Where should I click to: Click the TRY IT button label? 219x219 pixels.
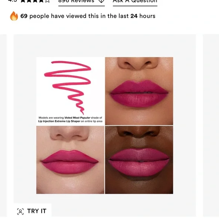click(x=37, y=211)
